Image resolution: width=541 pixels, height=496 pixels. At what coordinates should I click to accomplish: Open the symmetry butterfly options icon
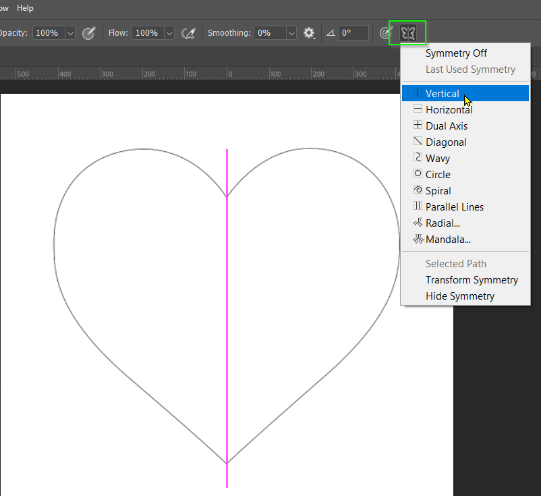point(407,32)
